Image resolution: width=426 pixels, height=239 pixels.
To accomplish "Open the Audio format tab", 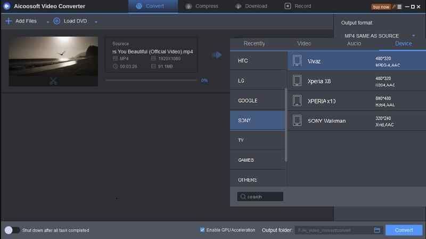I will (354, 44).
